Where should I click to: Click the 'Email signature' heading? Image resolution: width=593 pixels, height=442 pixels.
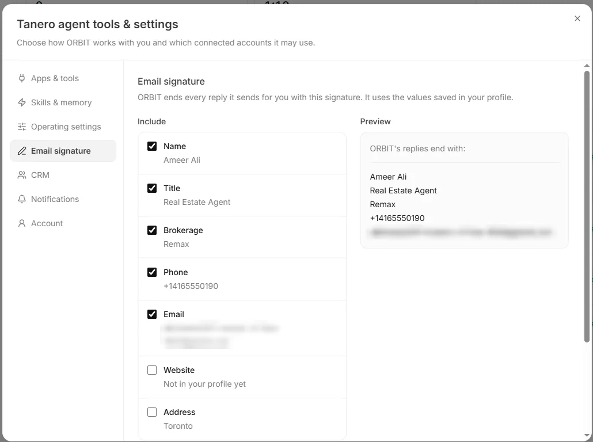tap(171, 82)
